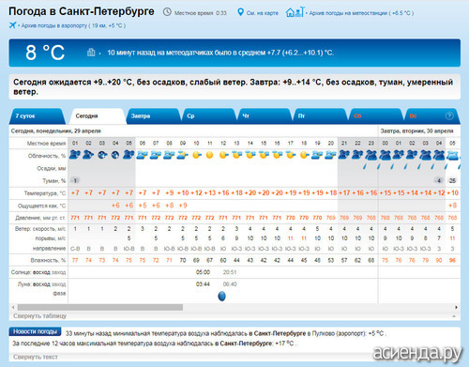Click the airplane icon for airport archive
This screenshot has height=367, width=469.
tap(12, 25)
